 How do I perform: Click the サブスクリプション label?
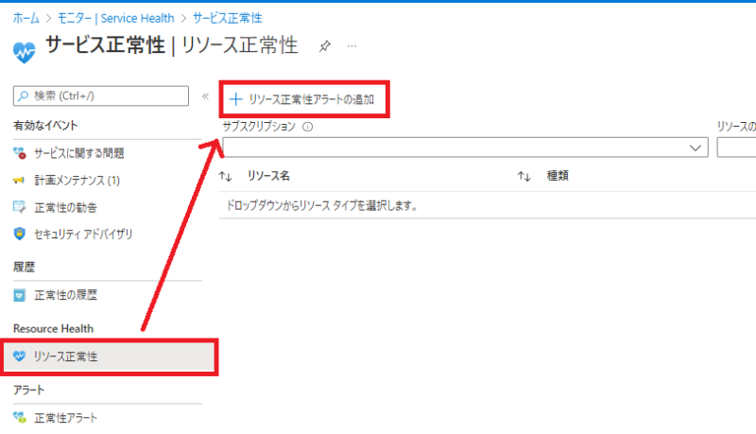coord(259,127)
